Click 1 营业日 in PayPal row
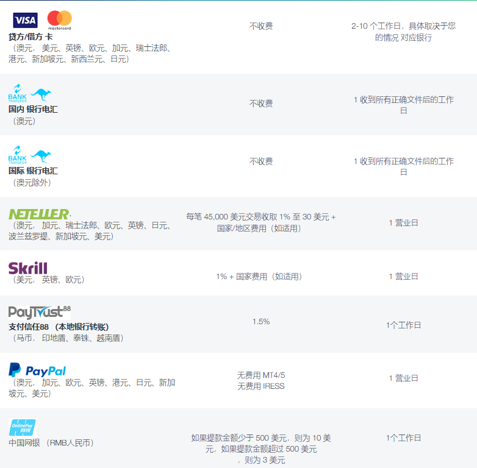The width and height of the screenshot is (477, 468). (403, 378)
